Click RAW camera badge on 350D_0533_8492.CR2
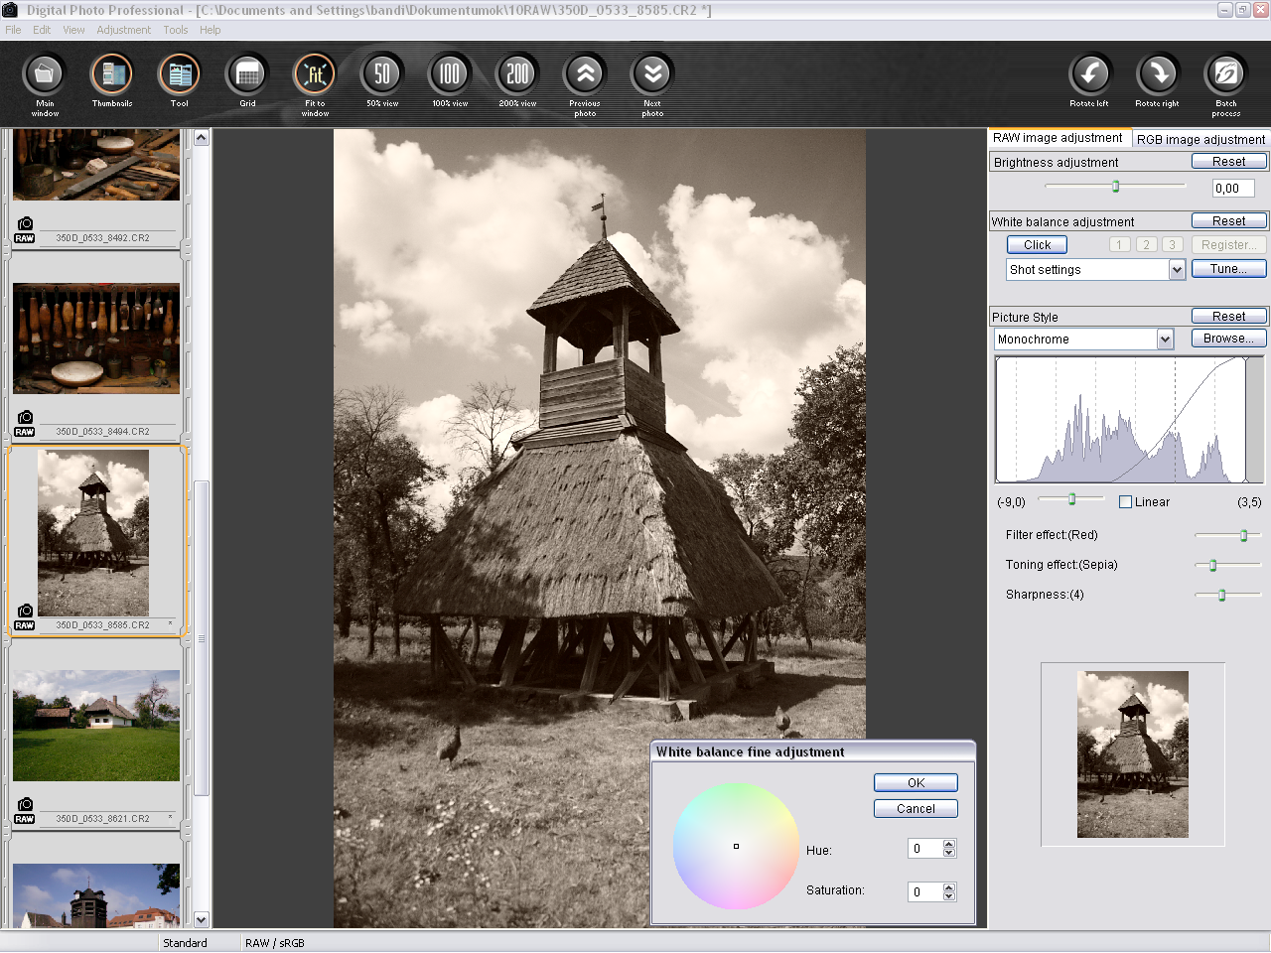The width and height of the screenshot is (1271, 953). pyautogui.click(x=25, y=230)
